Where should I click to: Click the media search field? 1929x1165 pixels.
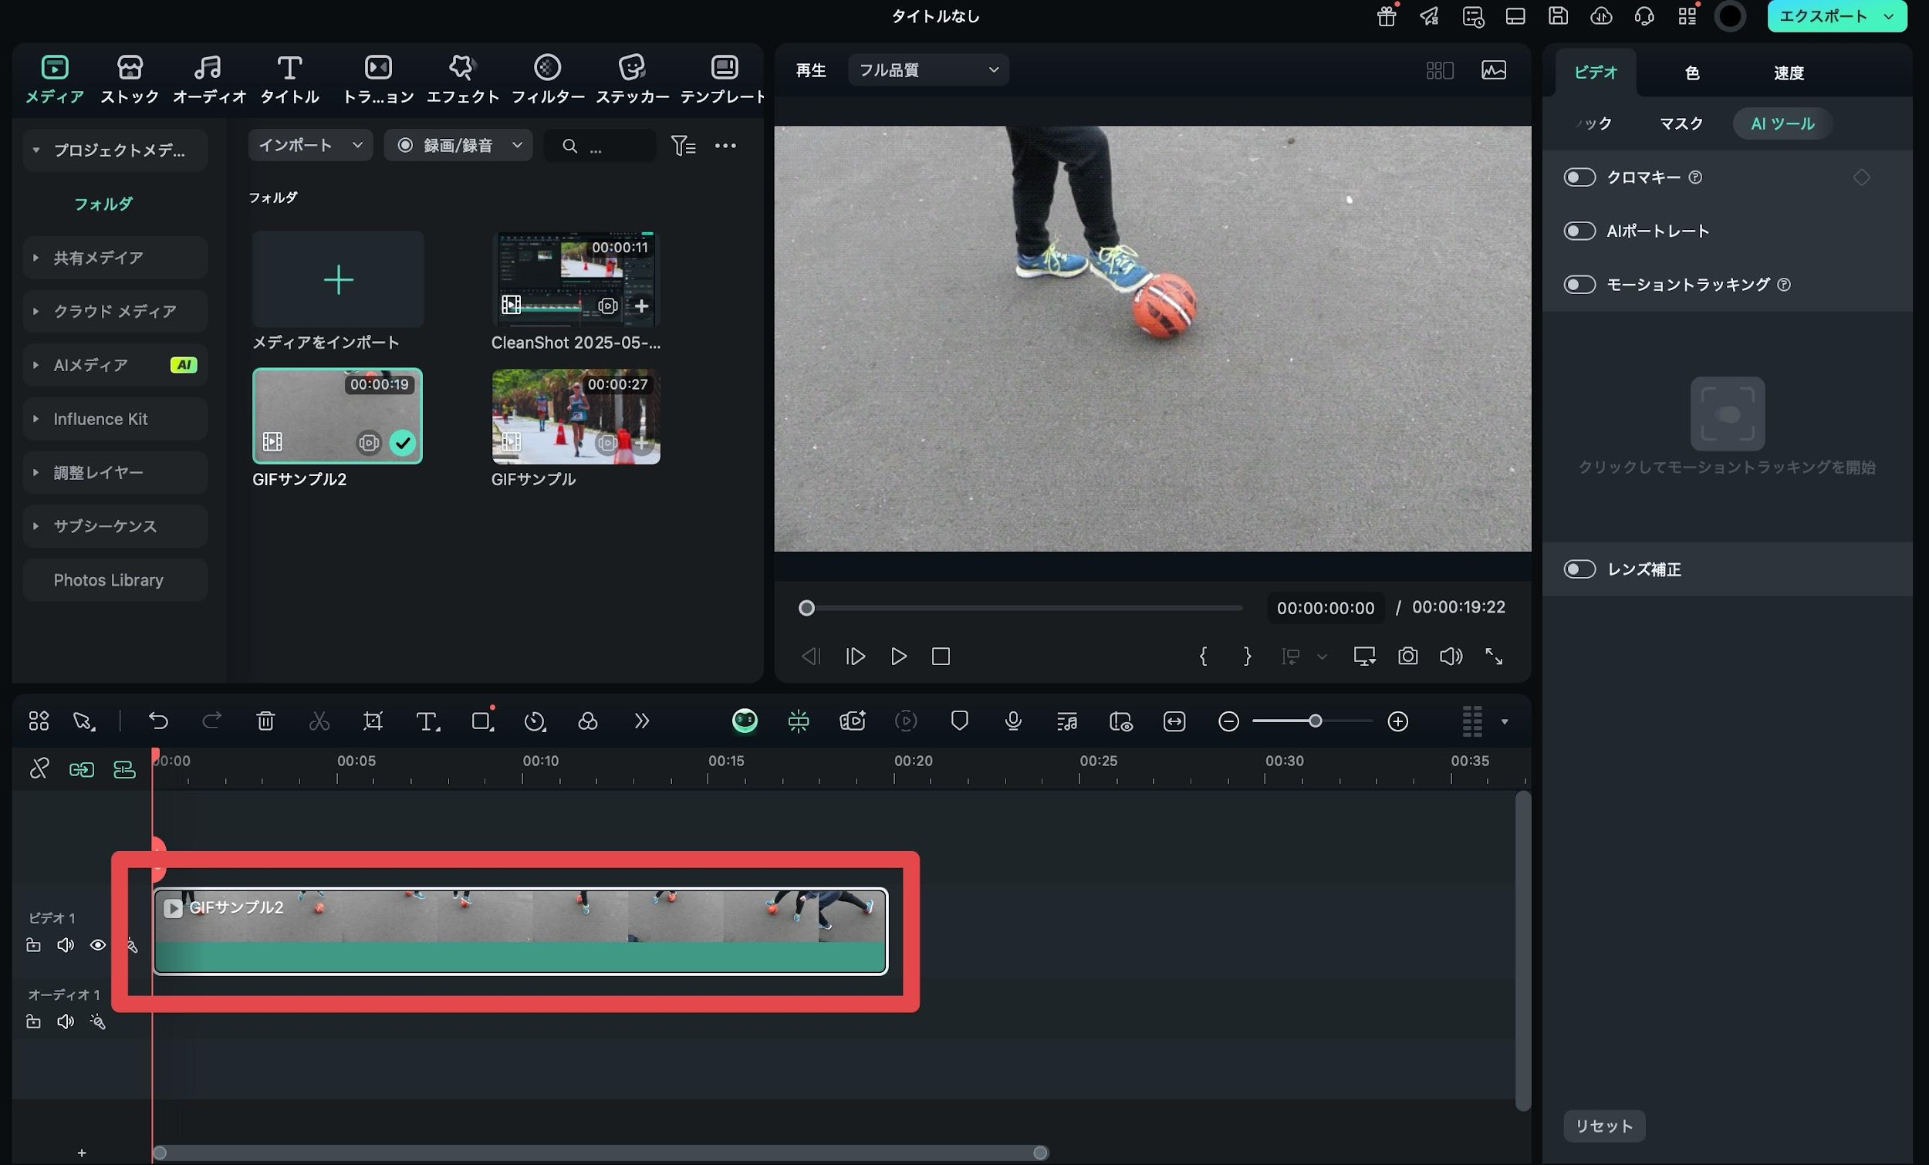tap(600, 146)
